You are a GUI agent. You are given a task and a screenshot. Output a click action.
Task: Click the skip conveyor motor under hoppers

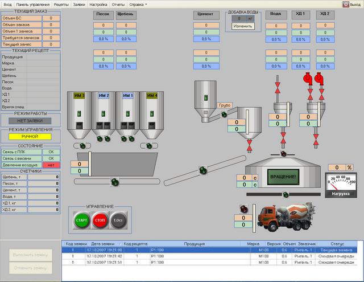[x=115, y=182]
